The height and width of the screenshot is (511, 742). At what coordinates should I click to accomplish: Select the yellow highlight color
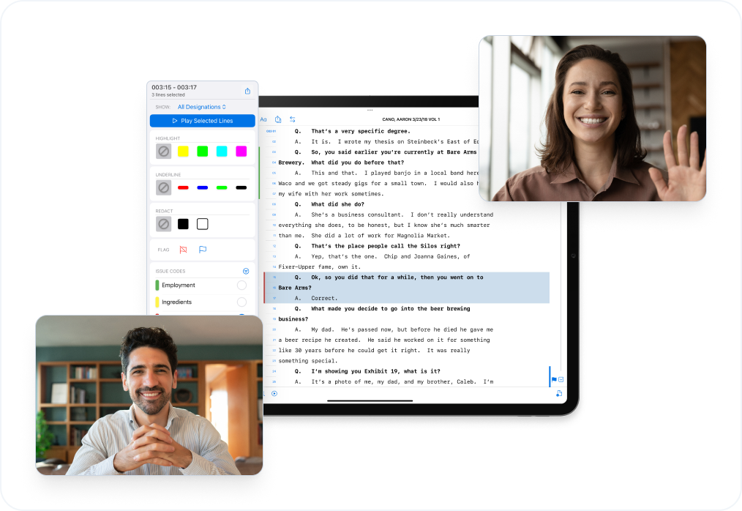(183, 151)
